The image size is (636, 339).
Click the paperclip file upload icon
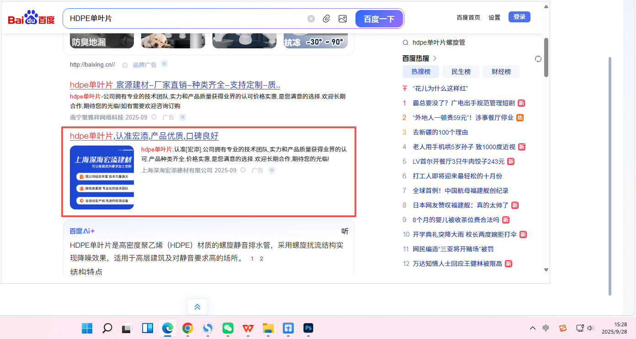click(326, 19)
